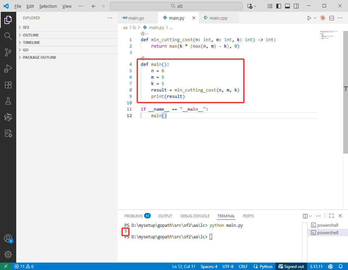This screenshot has height=270, width=348.
Task: Switch to the main.go tab
Action: point(138,18)
